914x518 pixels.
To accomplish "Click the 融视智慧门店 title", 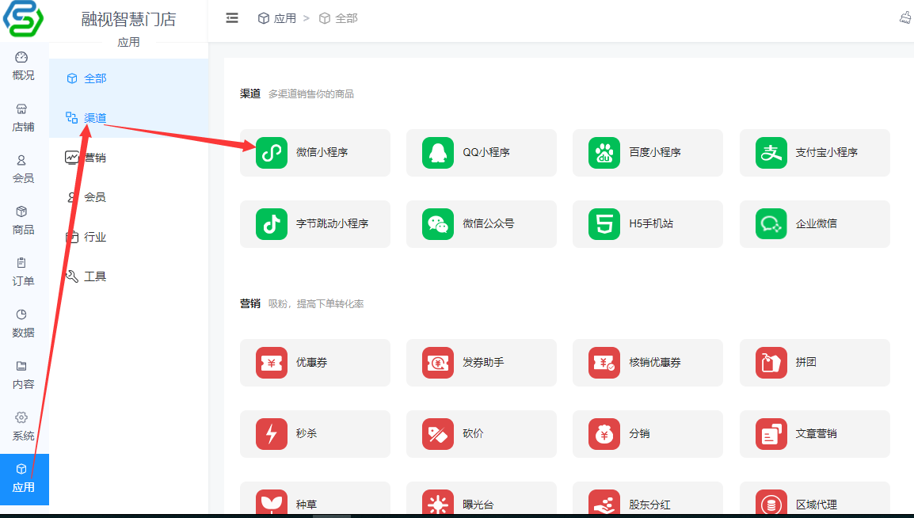I will [x=128, y=19].
